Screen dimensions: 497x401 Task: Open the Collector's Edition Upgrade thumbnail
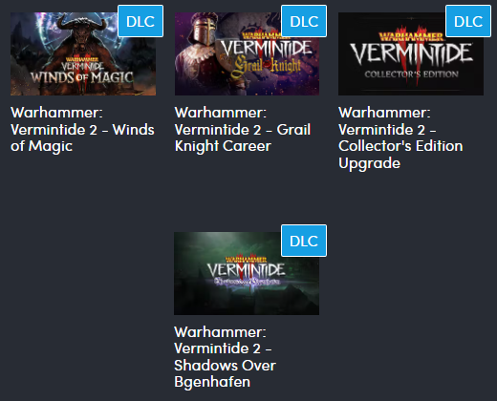(411, 53)
